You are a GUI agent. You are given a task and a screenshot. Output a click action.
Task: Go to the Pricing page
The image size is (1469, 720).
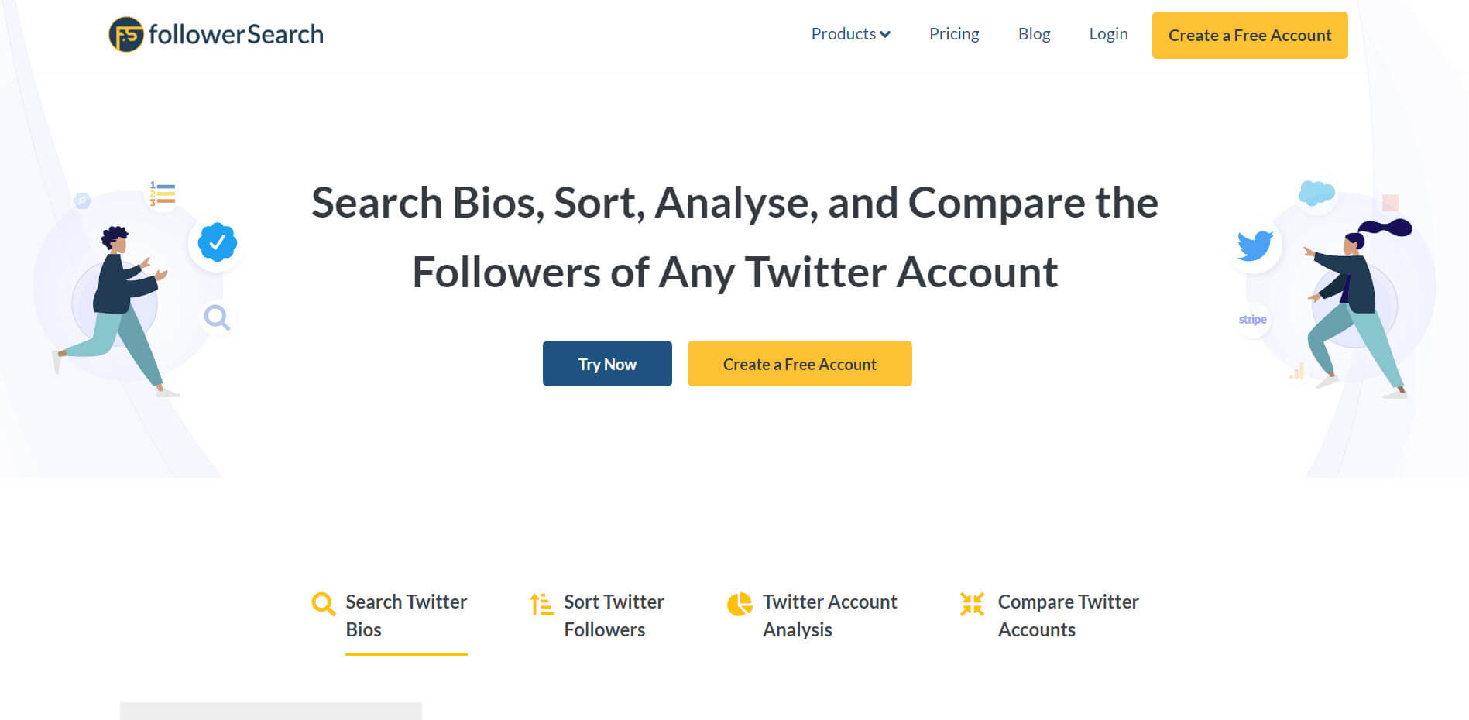(954, 34)
